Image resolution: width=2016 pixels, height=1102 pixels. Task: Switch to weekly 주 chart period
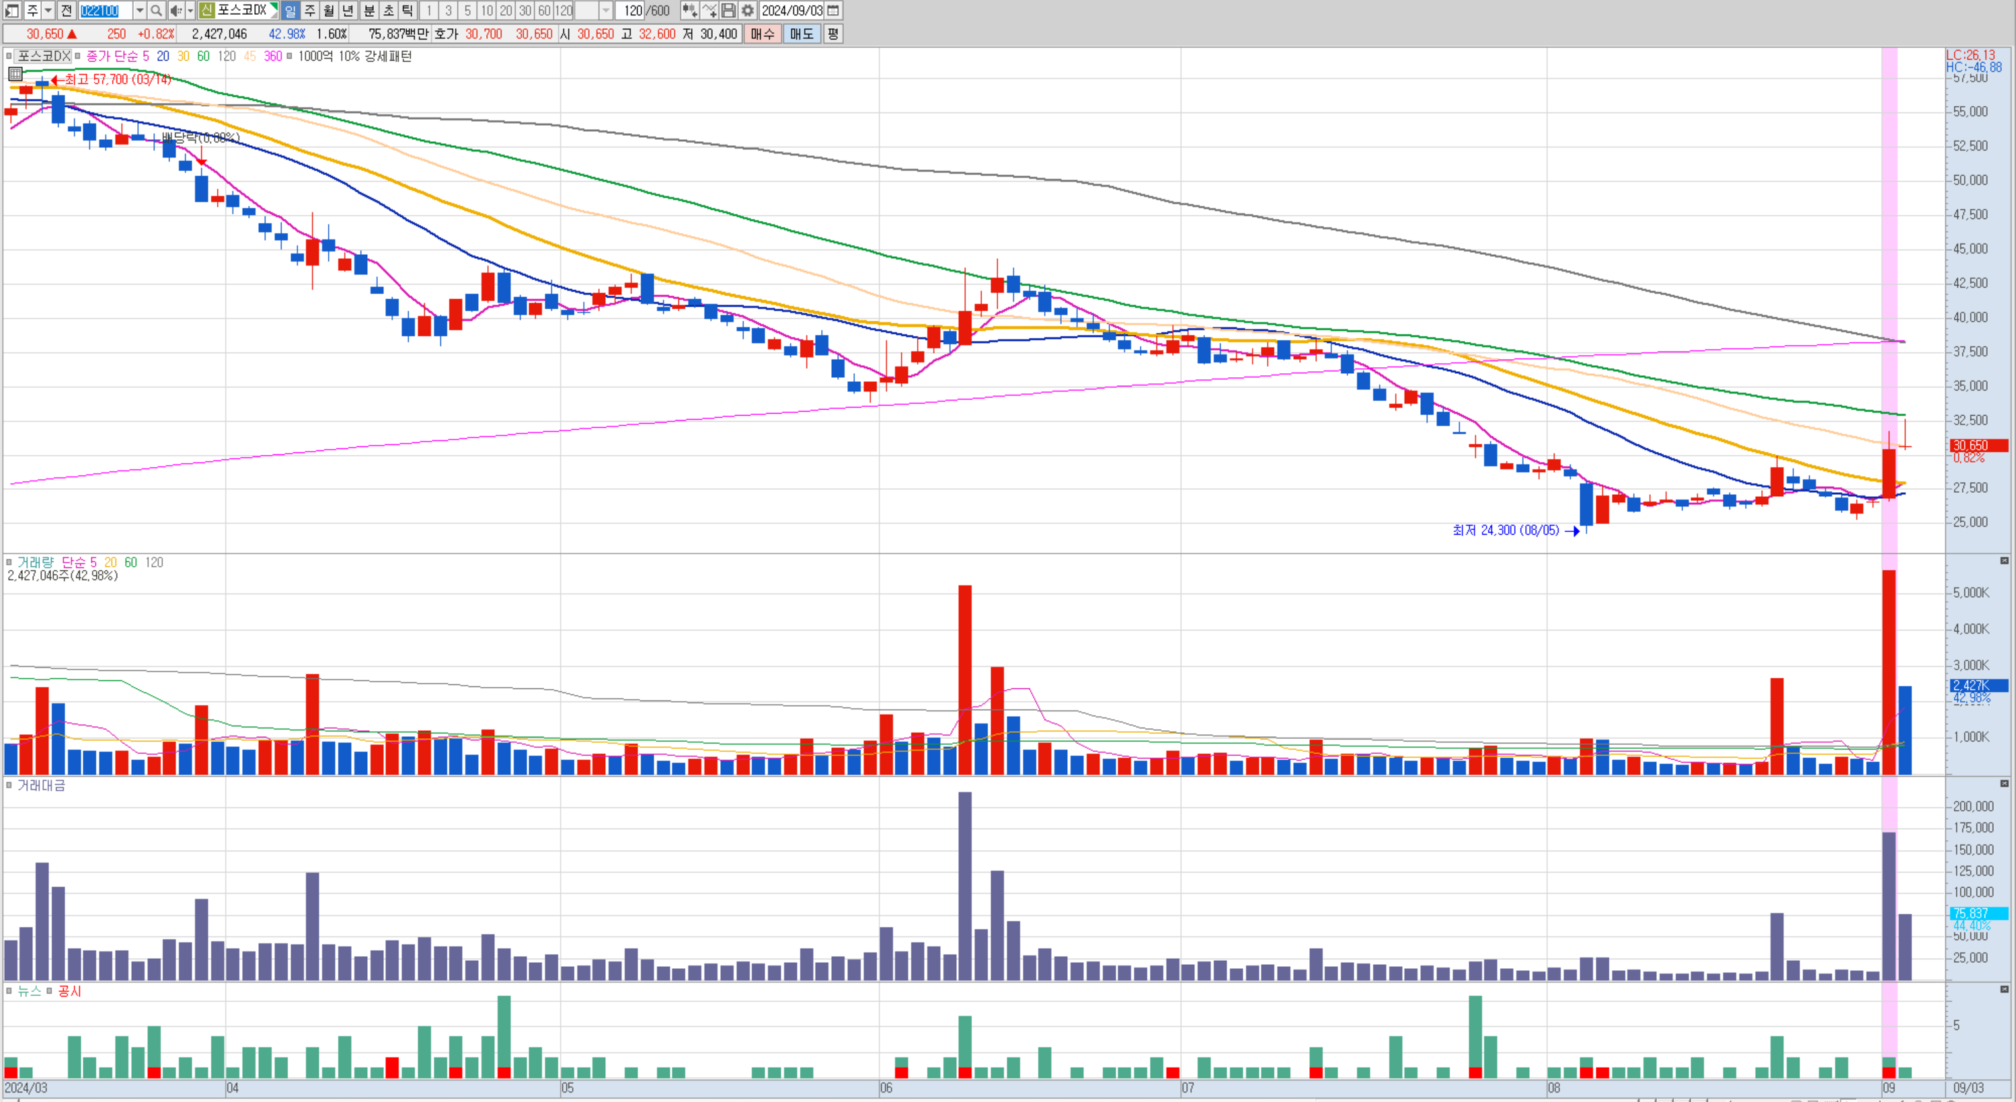310,10
